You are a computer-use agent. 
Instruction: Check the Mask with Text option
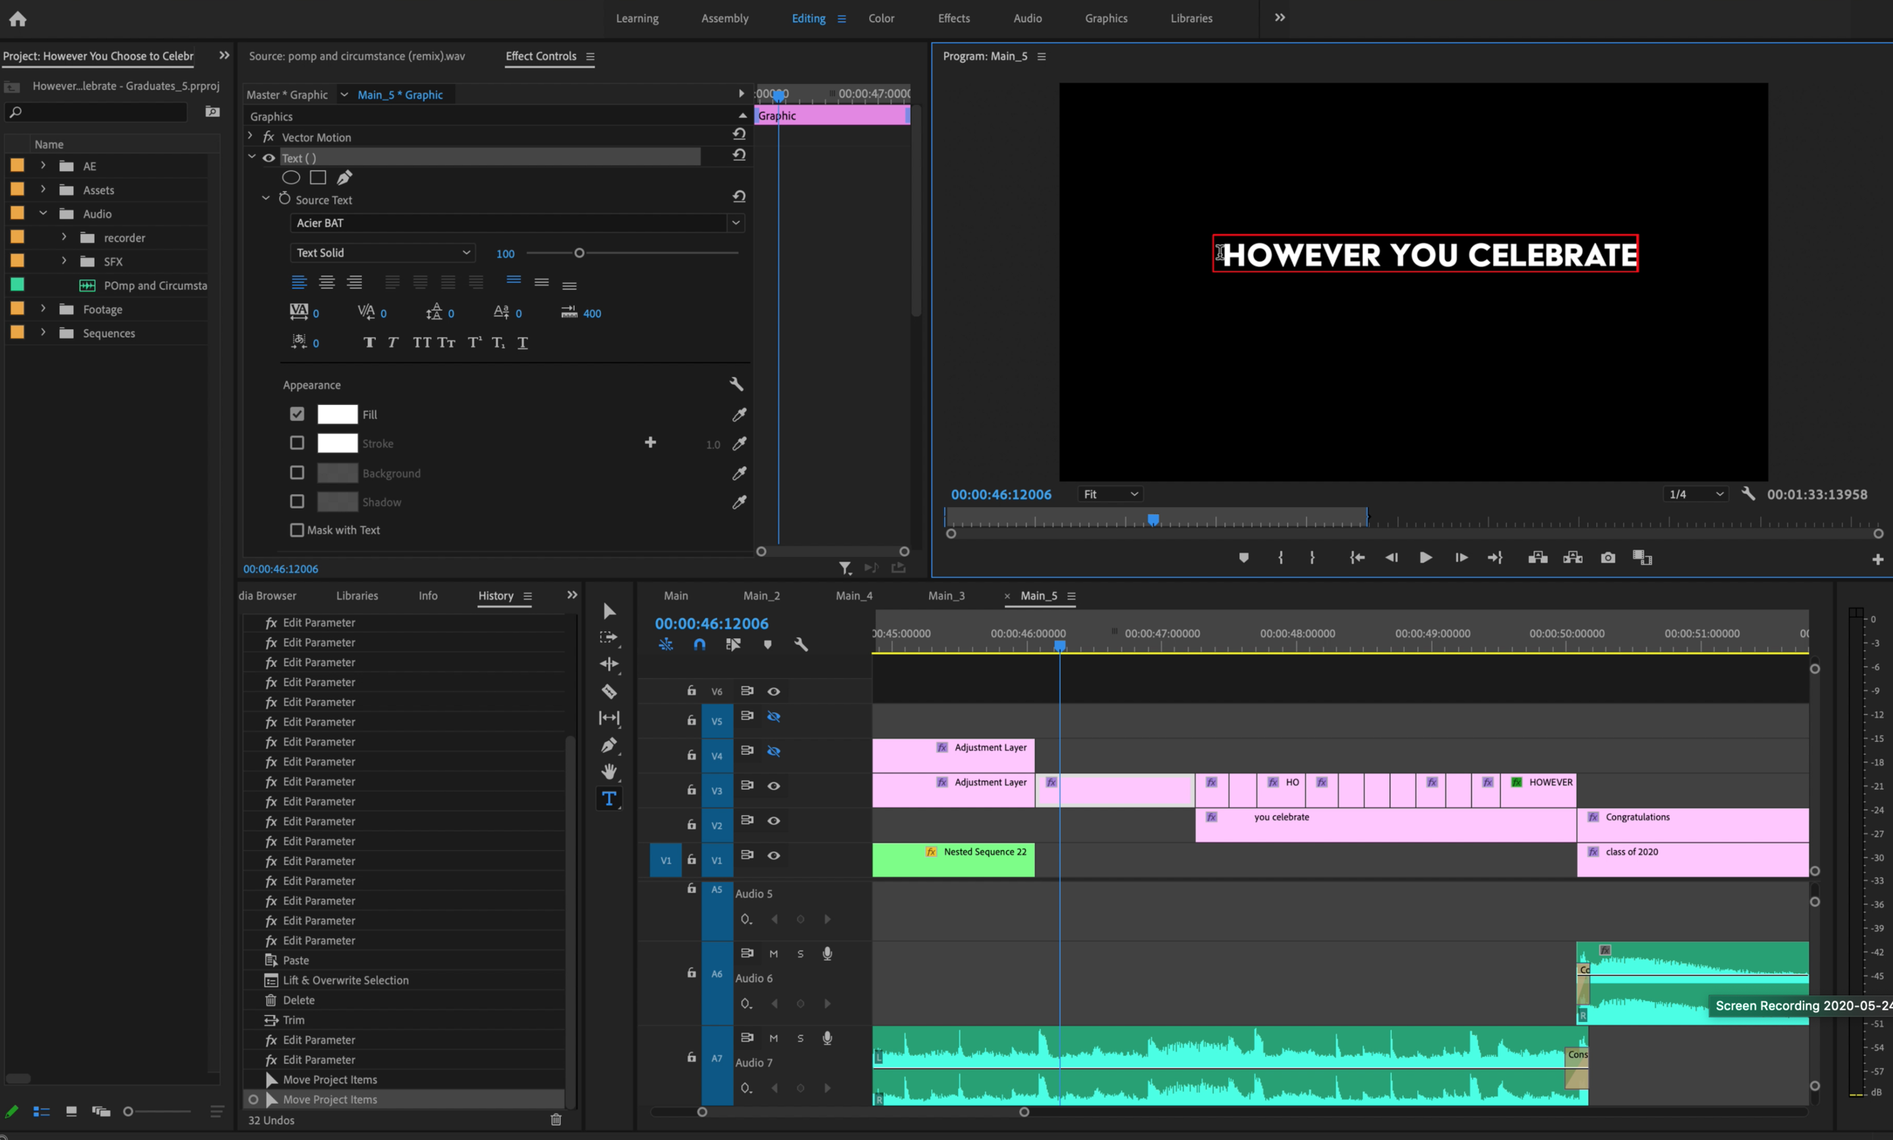tap(297, 530)
